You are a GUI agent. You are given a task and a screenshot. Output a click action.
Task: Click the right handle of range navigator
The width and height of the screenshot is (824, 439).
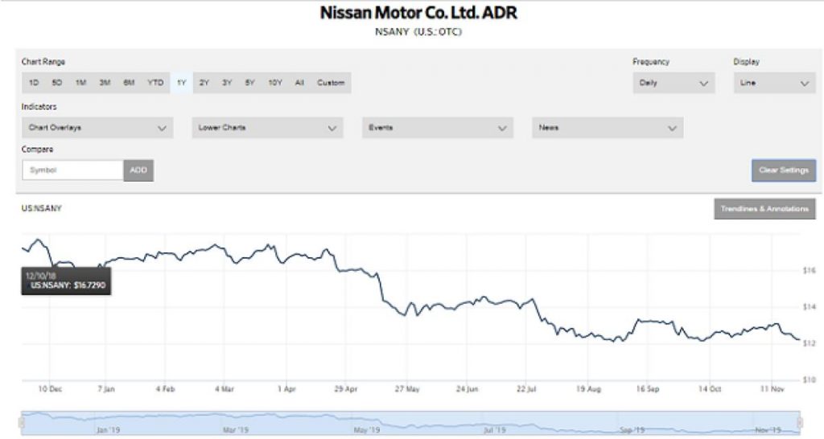800,422
